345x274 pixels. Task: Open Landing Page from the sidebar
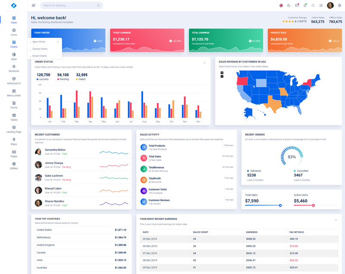coord(14,129)
